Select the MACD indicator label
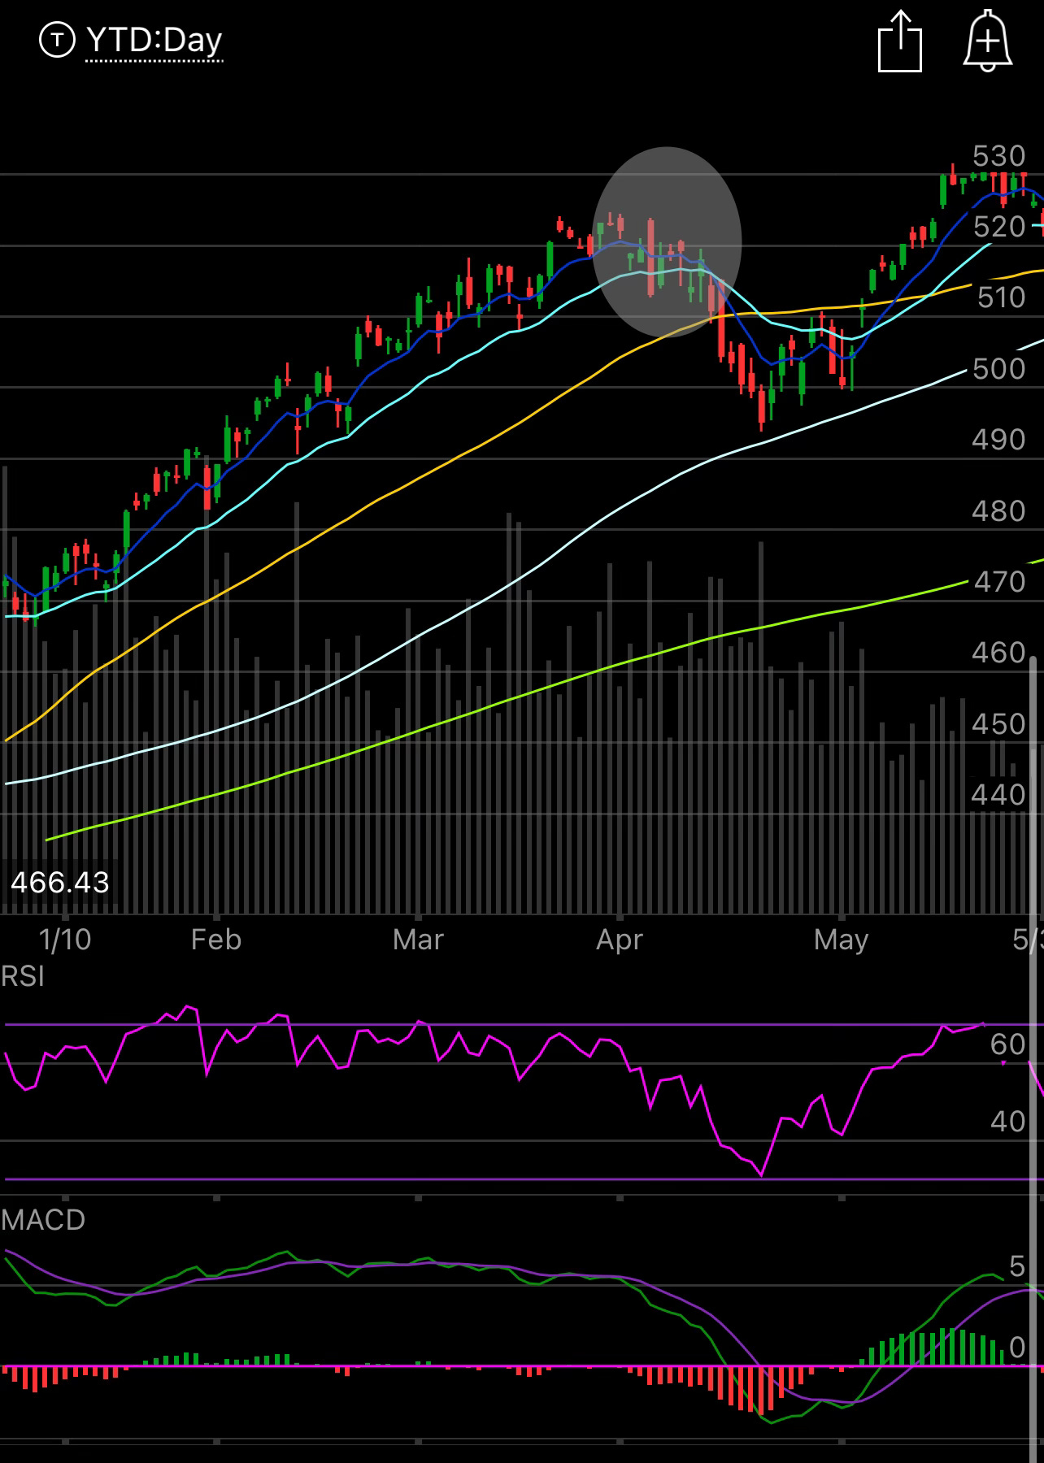 43,1220
